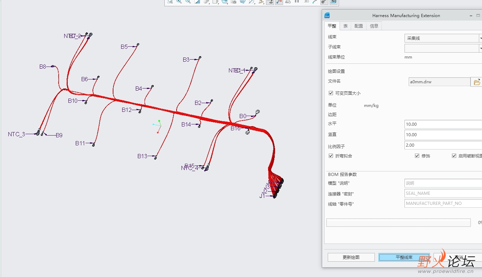
Task: Click the MANUFACTURER_PART_NO input field
Action: pyautogui.click(x=443, y=203)
